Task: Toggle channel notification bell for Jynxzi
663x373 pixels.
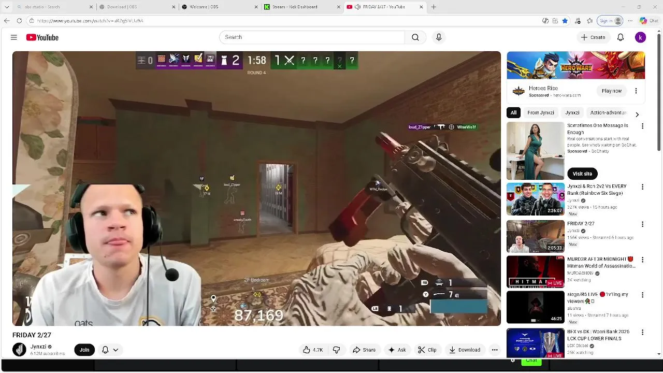Action: pos(105,350)
